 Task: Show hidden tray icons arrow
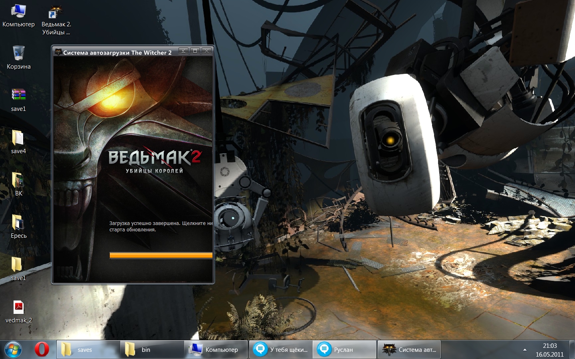(525, 350)
